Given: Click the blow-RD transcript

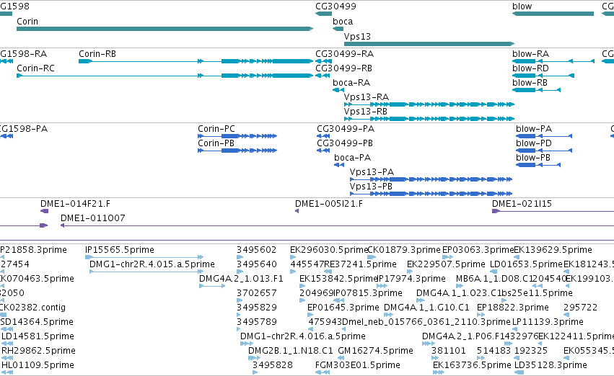Looking at the screenshot, I should (x=543, y=76).
